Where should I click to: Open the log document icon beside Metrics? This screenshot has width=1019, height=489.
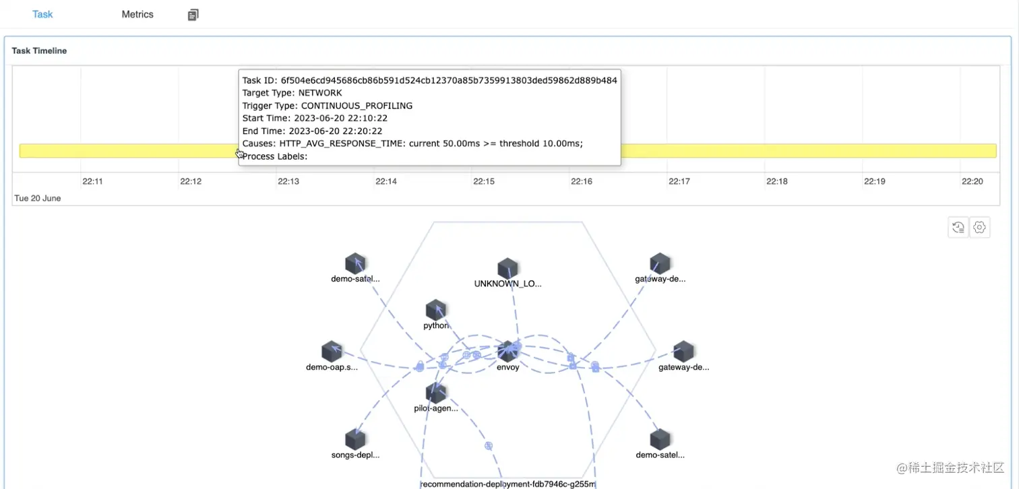pos(193,15)
